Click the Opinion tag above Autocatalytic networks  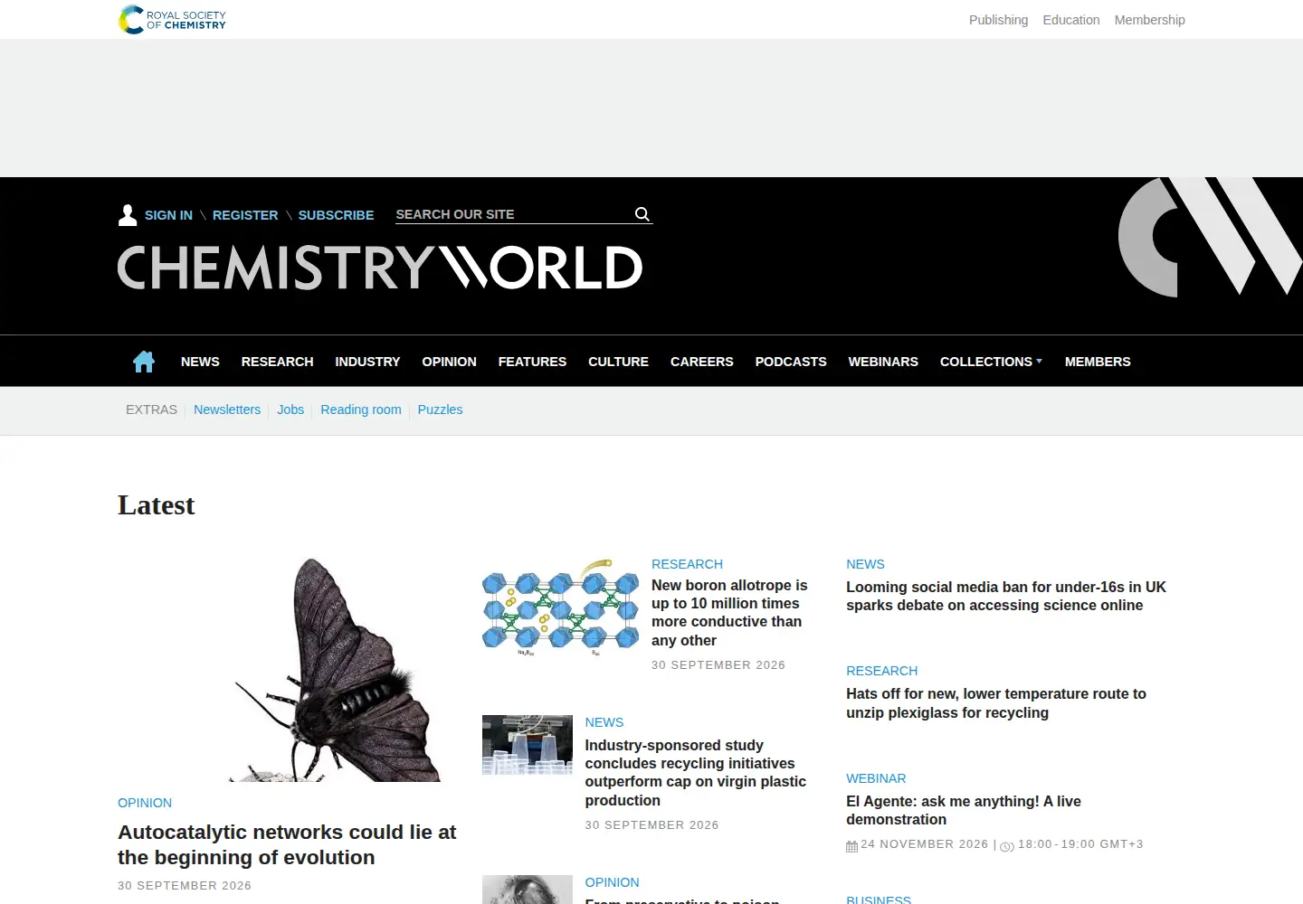click(x=145, y=803)
